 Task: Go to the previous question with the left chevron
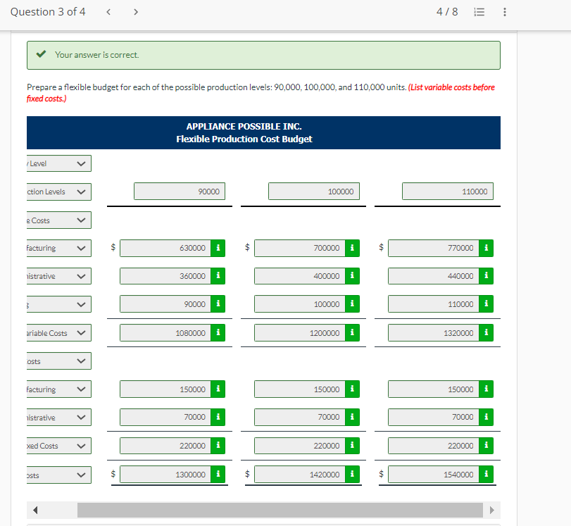(x=108, y=12)
